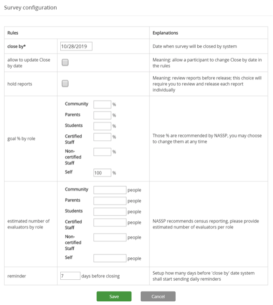
Task: Cancel the survey configuration changes
Action: pyautogui.click(x=158, y=296)
